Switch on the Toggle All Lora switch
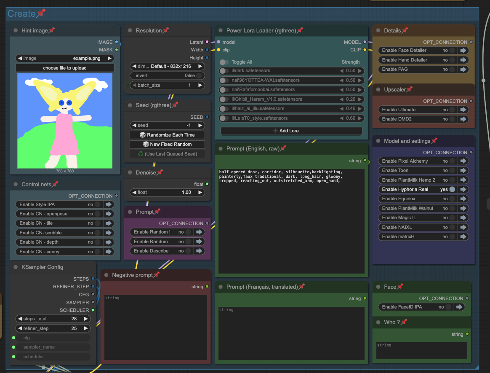The height and width of the screenshot is (373, 490). pyautogui.click(x=225, y=62)
